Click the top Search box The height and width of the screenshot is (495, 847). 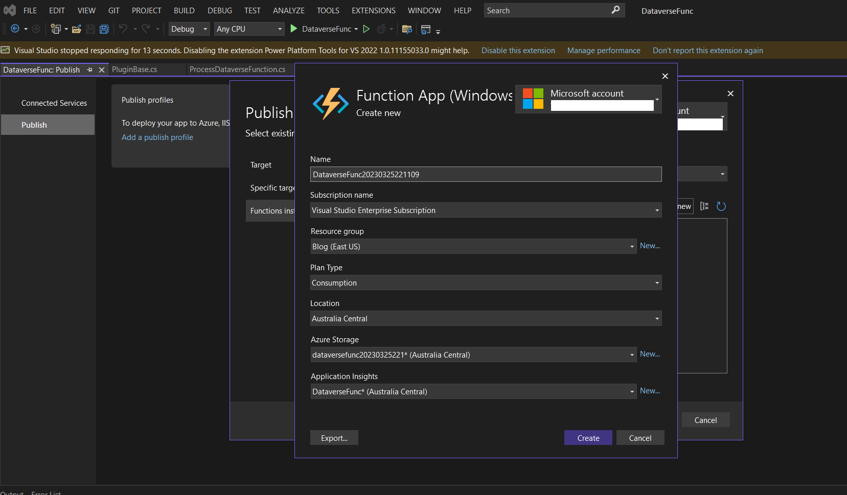click(x=554, y=10)
